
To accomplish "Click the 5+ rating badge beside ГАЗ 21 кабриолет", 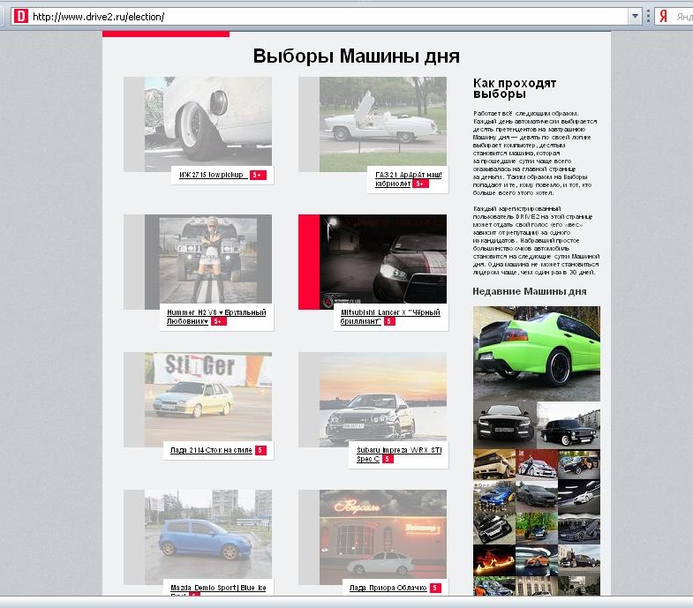I will [x=421, y=184].
